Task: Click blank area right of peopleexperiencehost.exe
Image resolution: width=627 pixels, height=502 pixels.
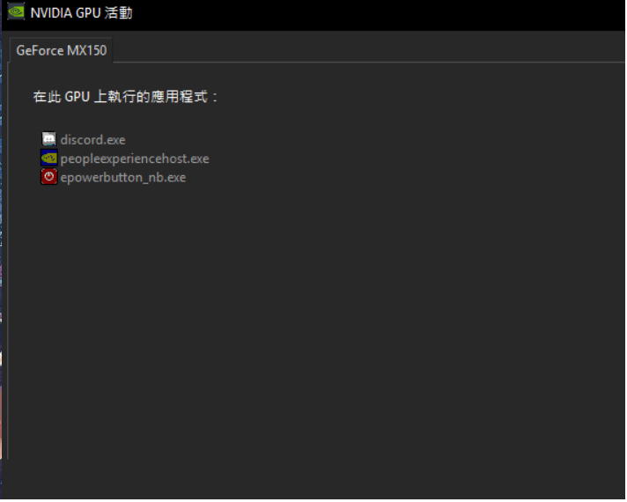Action: tap(396, 159)
